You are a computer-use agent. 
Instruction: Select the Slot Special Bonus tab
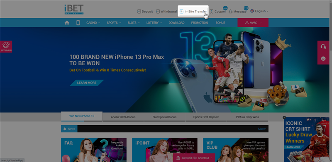click(164, 117)
